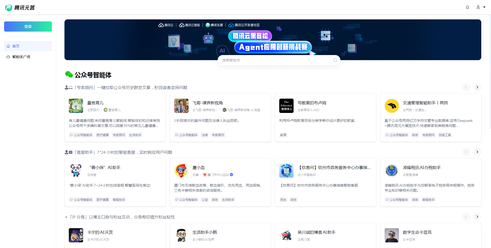
Task: Click the 童爸育儿 agent avatar
Action: pyautogui.click(x=76, y=106)
